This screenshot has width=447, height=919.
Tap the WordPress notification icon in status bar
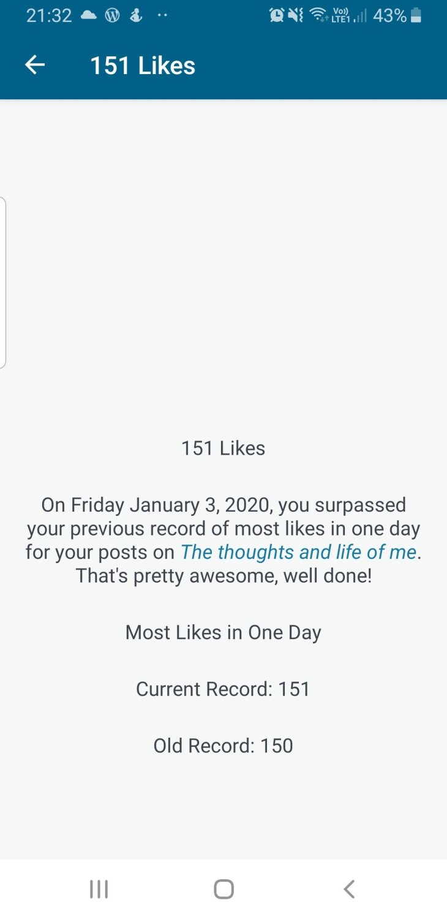tap(112, 16)
